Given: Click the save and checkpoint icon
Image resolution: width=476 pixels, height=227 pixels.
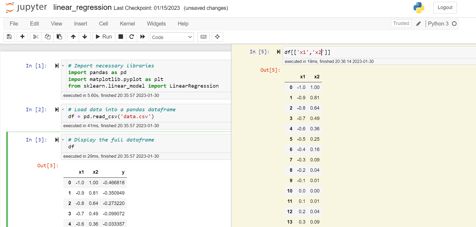Looking at the screenshot, I should 9,37.
